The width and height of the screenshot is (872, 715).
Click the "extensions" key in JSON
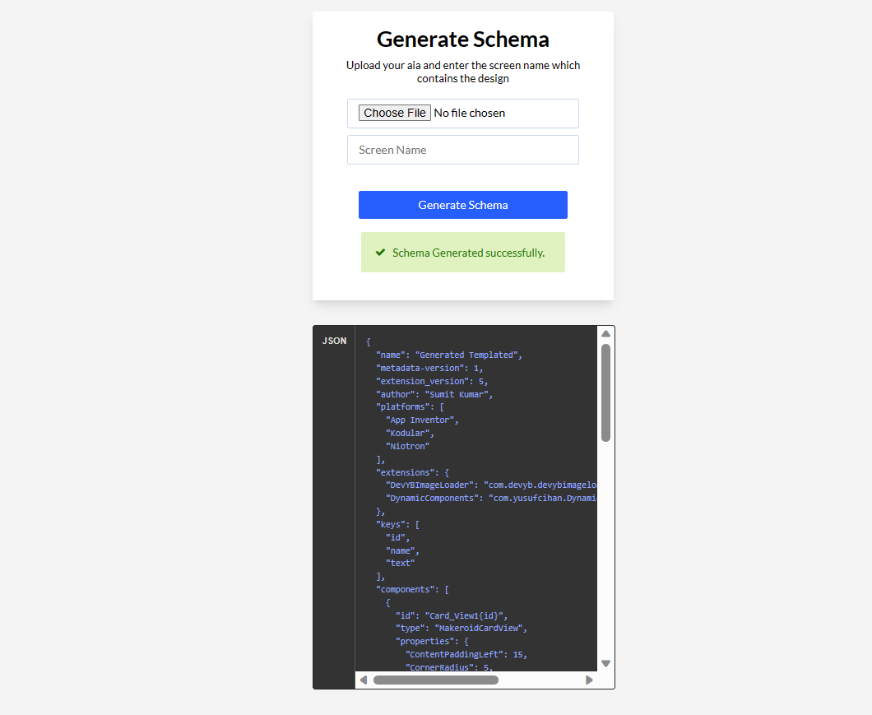406,472
